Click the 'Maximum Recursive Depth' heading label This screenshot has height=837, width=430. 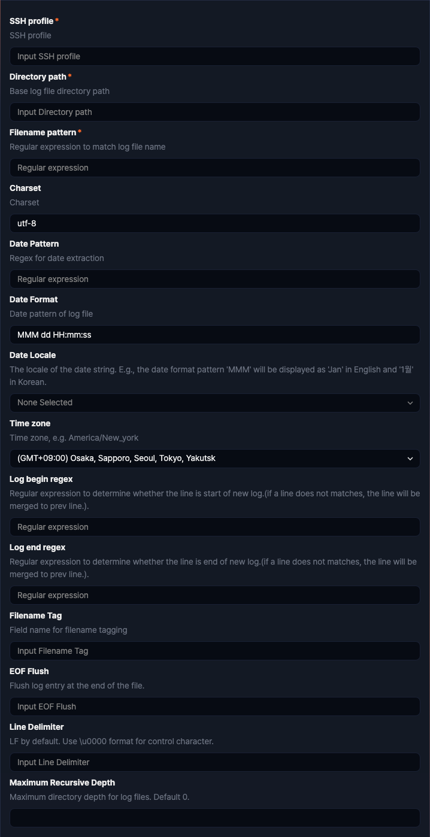62,783
